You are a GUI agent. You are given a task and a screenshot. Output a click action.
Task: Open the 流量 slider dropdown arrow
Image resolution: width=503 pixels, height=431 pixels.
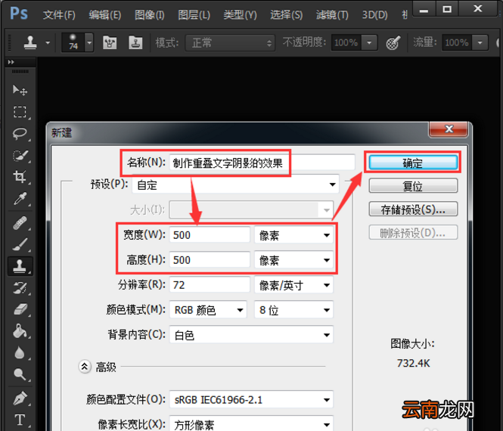pos(480,42)
